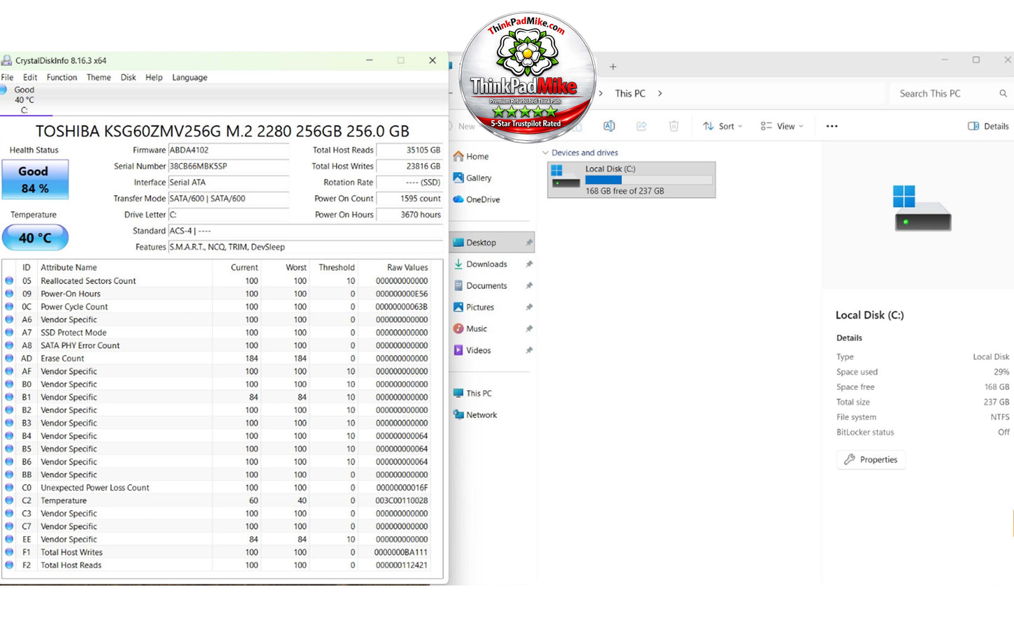Open the View dropdown in Explorer toolbar
Screen dimensions: 1014x637
782,126
